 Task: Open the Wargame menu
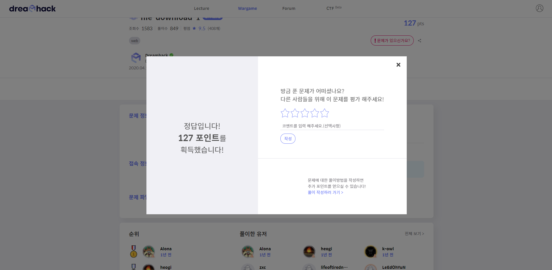coord(248,8)
